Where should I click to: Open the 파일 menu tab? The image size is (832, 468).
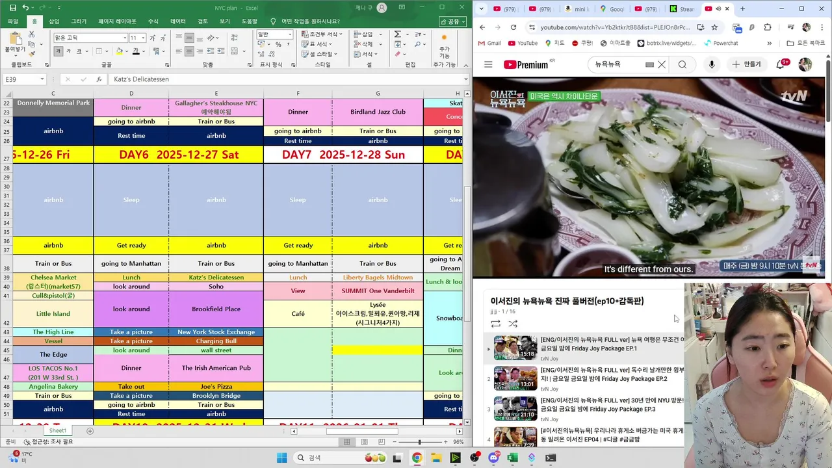(13, 21)
